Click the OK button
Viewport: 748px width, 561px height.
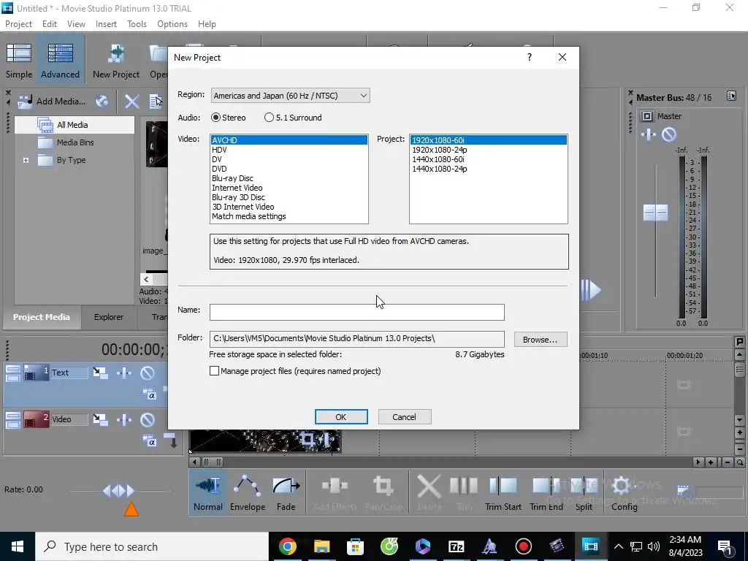click(341, 417)
